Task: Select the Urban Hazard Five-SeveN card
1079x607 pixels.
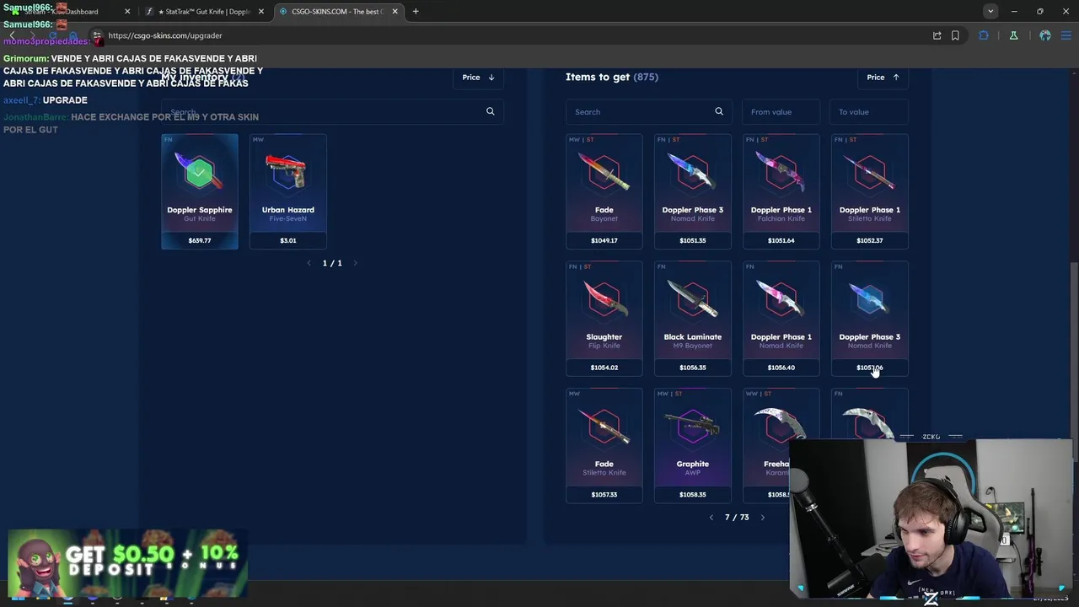Action: point(287,191)
